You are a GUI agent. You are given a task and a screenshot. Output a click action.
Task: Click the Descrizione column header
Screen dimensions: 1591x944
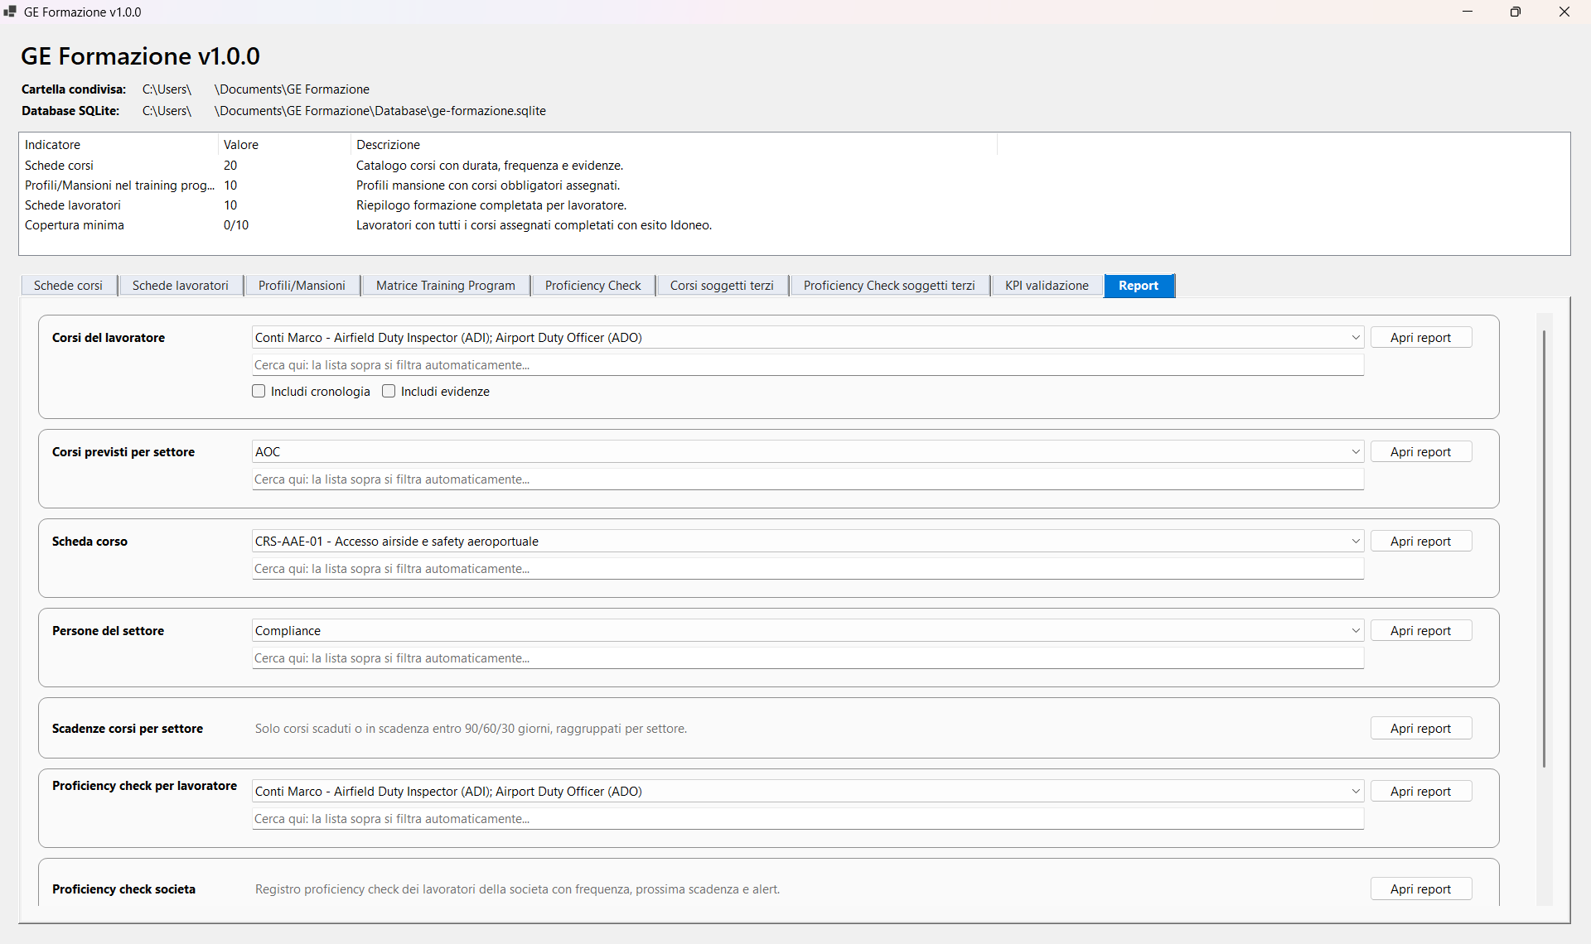[674, 144]
